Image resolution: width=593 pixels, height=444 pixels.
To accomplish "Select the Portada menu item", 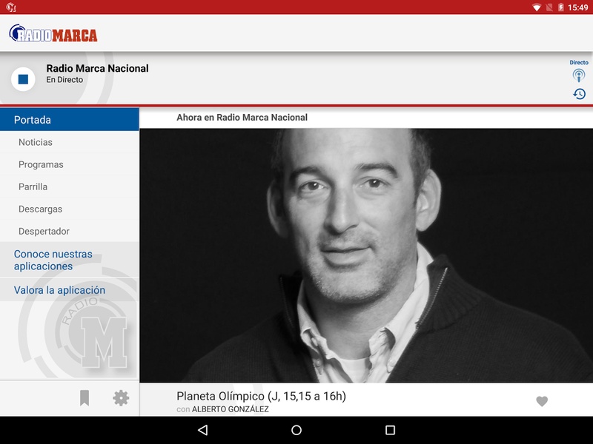I will (70, 120).
